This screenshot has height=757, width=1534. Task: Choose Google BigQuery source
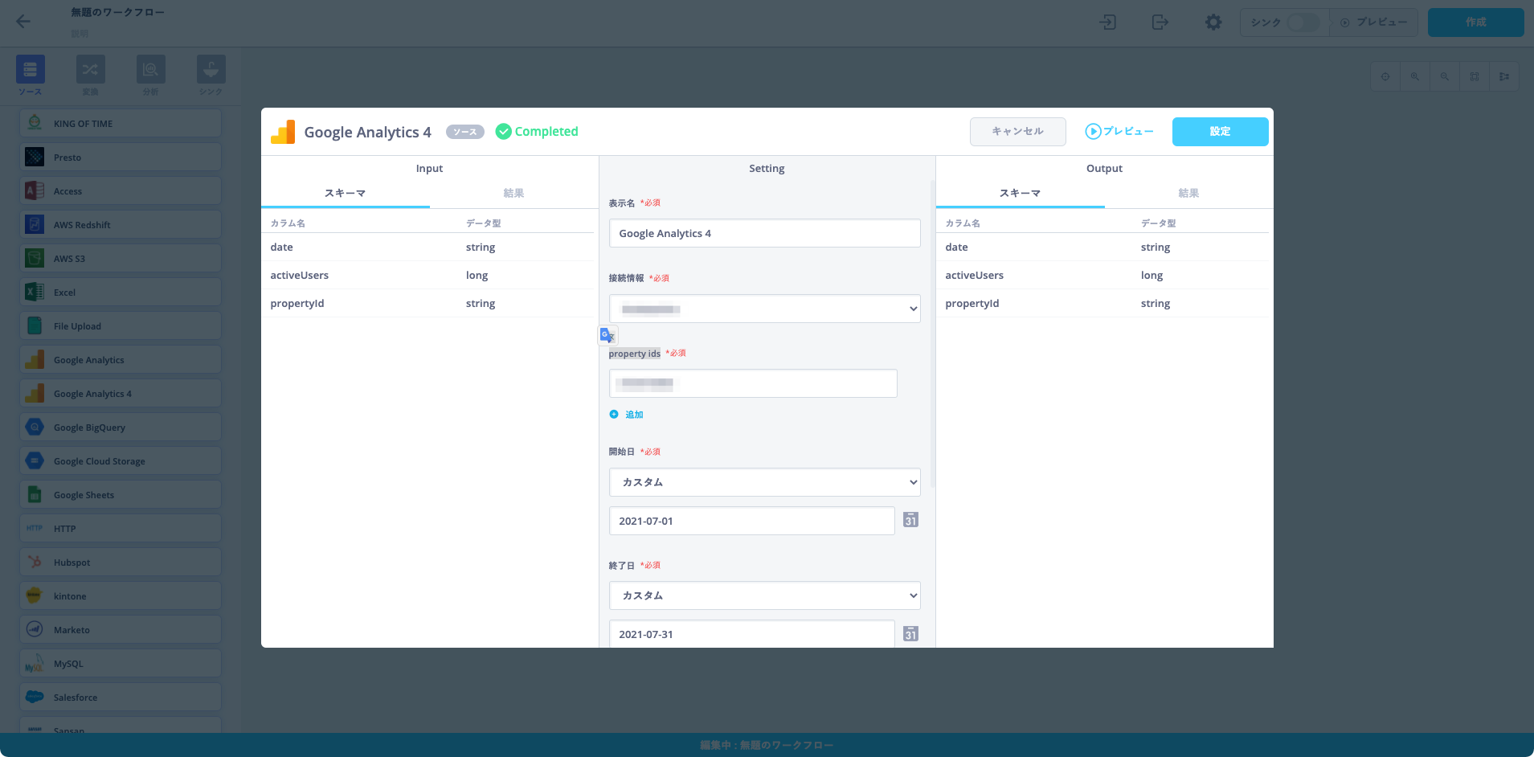[x=121, y=427]
